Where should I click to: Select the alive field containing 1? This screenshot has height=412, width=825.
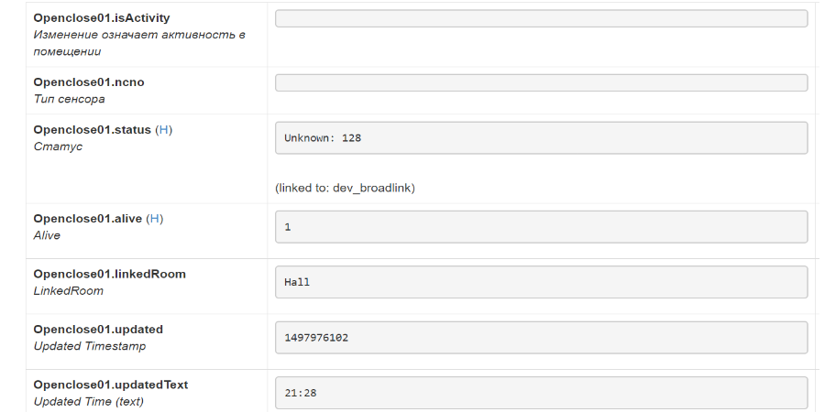pyautogui.click(x=541, y=226)
